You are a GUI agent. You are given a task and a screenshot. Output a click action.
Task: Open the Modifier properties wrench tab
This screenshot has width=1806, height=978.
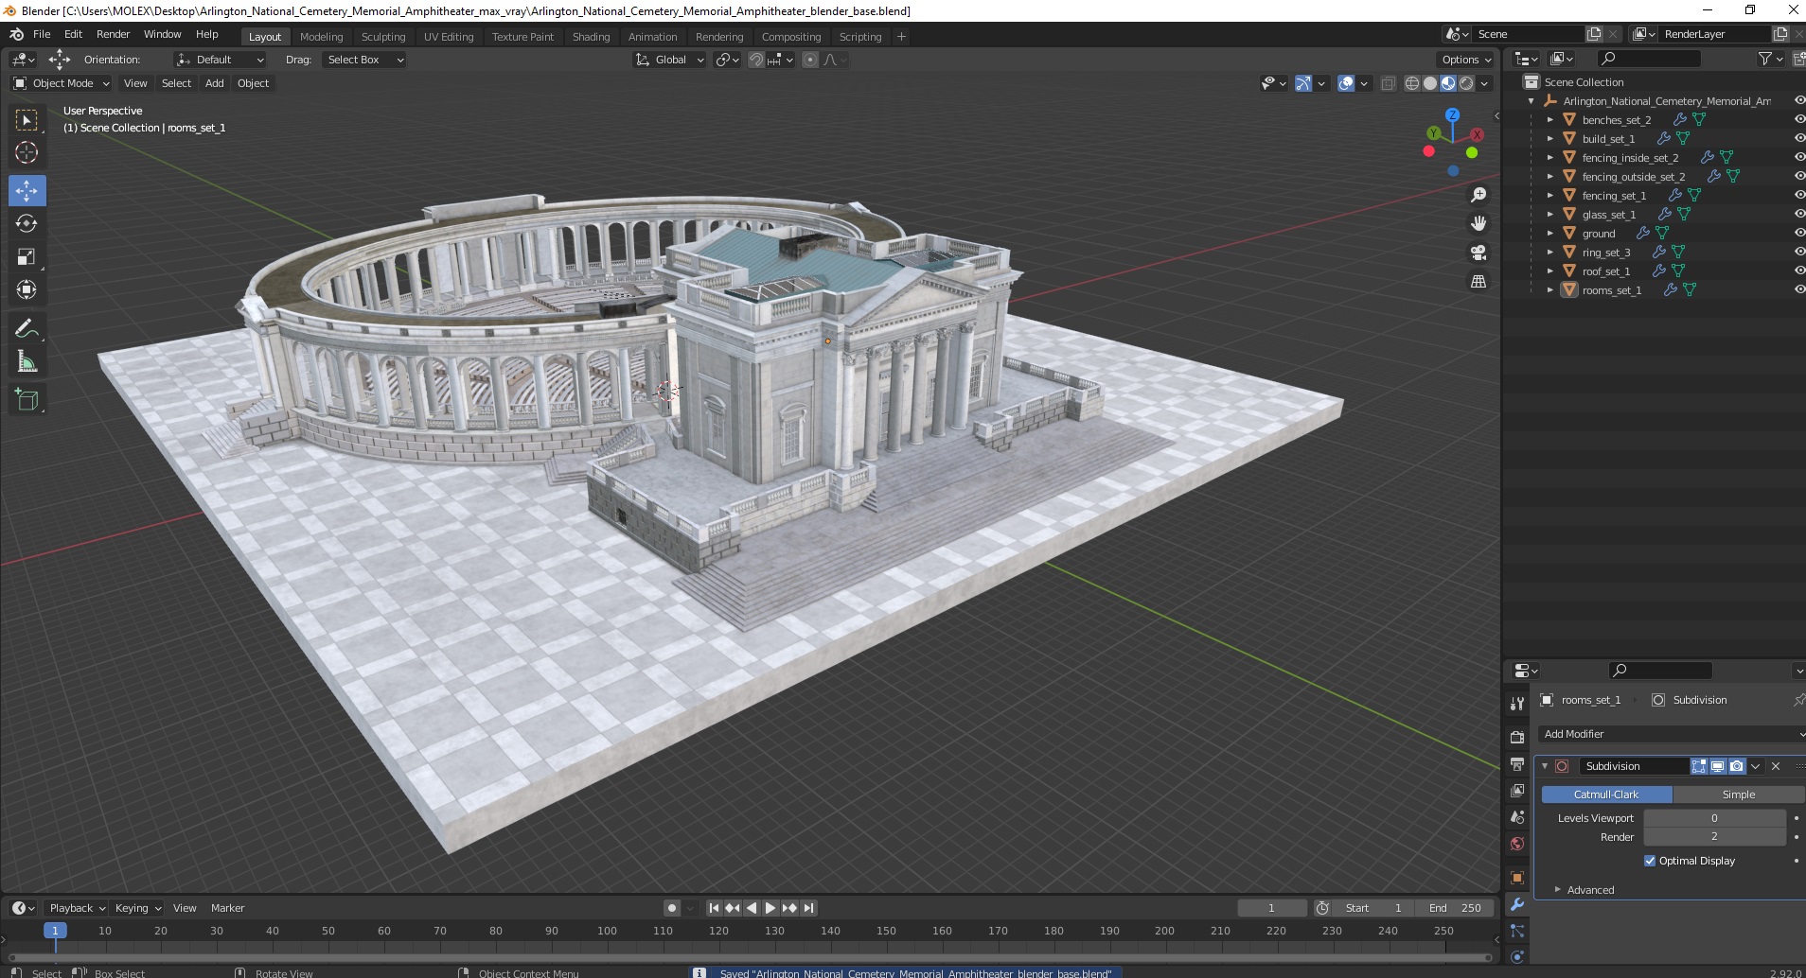click(1517, 904)
